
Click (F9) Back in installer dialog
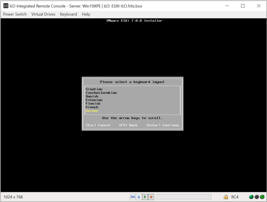(x=128, y=125)
